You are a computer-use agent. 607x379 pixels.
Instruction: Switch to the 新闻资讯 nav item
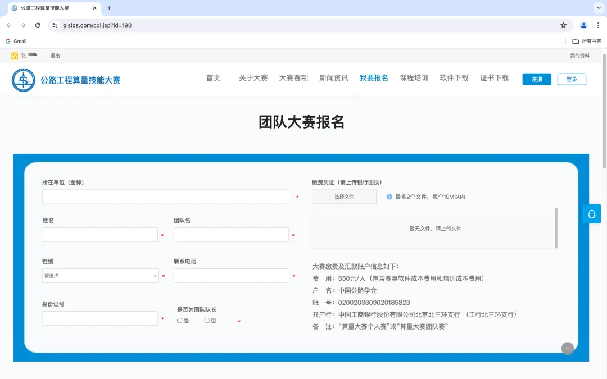pyautogui.click(x=334, y=78)
